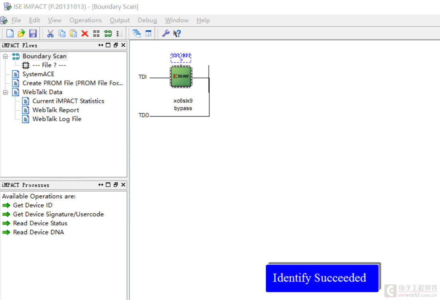Open the Operations menu
This screenshot has height=300, width=440.
pyautogui.click(x=86, y=20)
